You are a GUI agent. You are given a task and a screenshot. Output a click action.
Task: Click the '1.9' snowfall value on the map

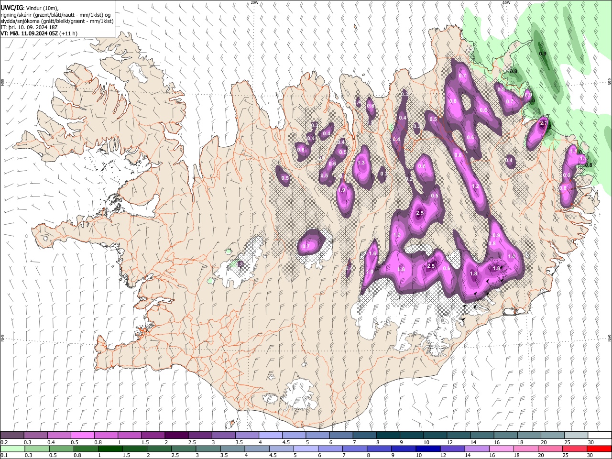pyautogui.click(x=342, y=190)
